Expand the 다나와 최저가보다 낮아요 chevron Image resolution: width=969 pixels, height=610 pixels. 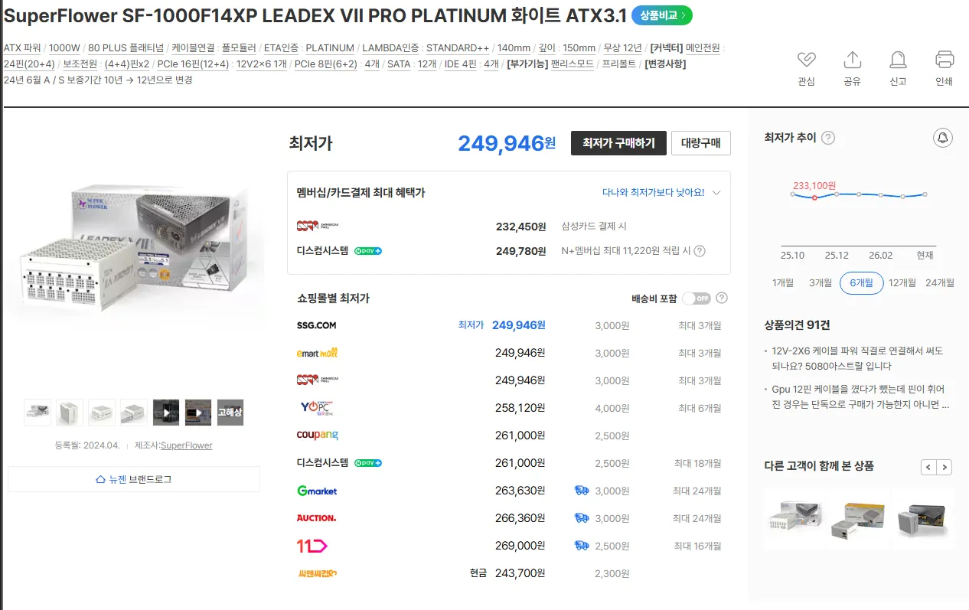(x=716, y=193)
